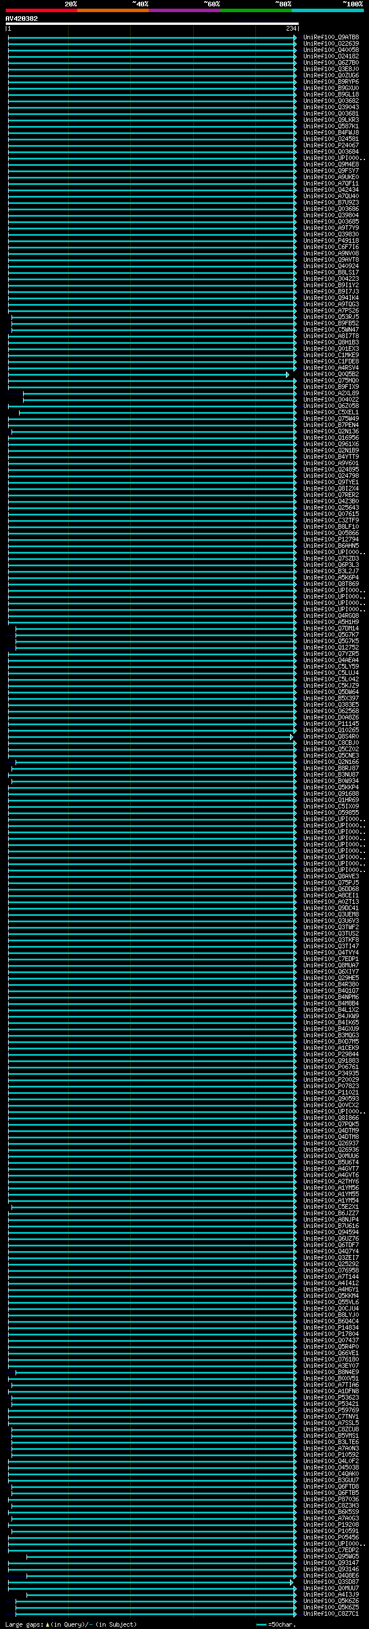The width and height of the screenshot is (369, 1629).
Task: Select hit UniRef100_B7PEN4
Action: coord(331,424)
